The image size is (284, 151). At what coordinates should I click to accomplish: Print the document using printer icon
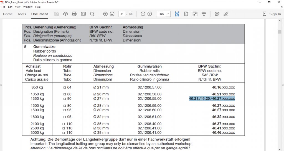(74, 14)
